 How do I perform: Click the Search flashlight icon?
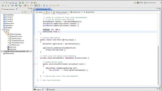(x=31, y=6)
